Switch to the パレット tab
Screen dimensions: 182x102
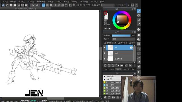[x=124, y=69]
